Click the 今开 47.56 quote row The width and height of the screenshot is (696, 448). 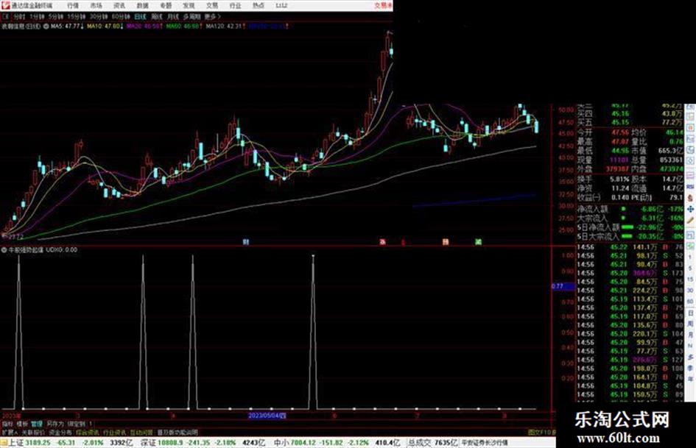tap(602, 132)
